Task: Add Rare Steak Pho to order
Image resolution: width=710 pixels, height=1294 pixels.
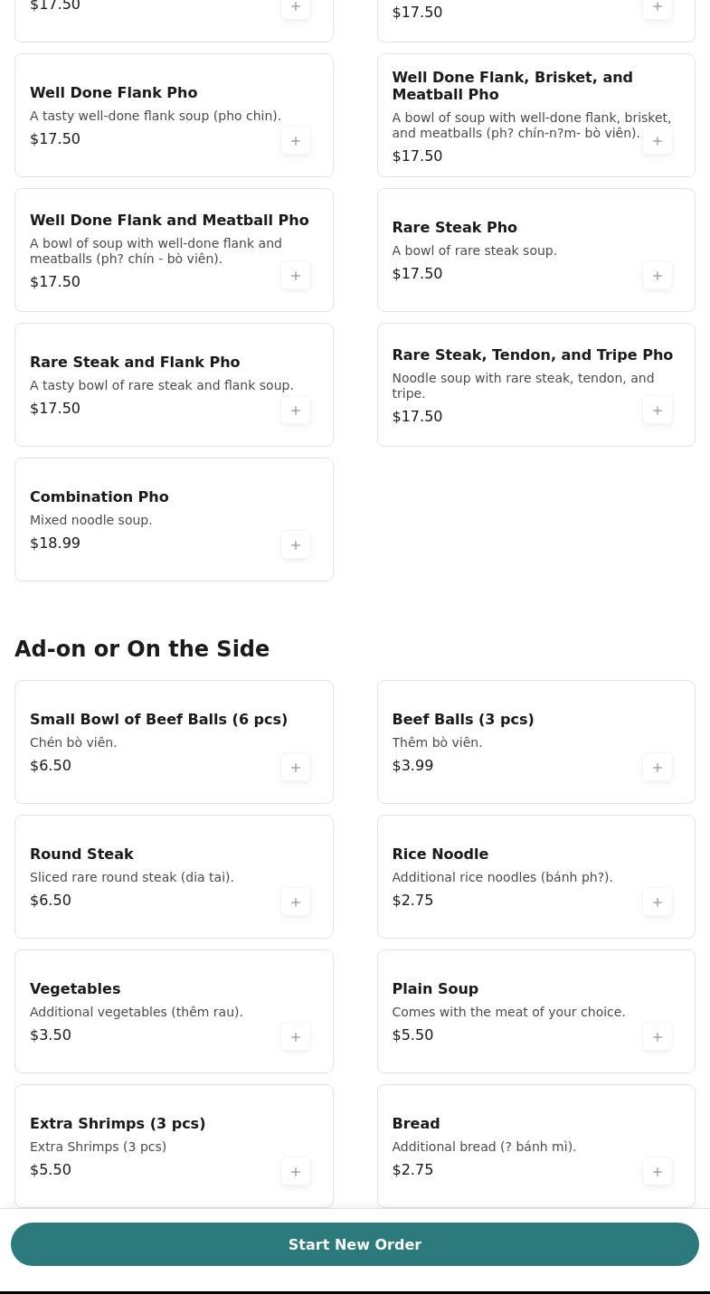Action: click(658, 276)
